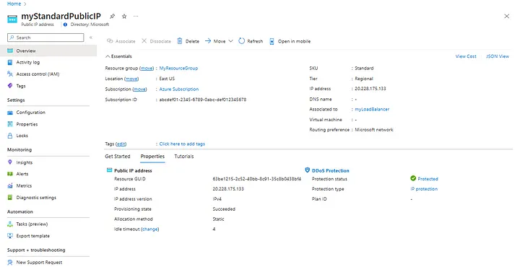Click the directory info icon
The image size is (520, 267).
[x=65, y=25]
